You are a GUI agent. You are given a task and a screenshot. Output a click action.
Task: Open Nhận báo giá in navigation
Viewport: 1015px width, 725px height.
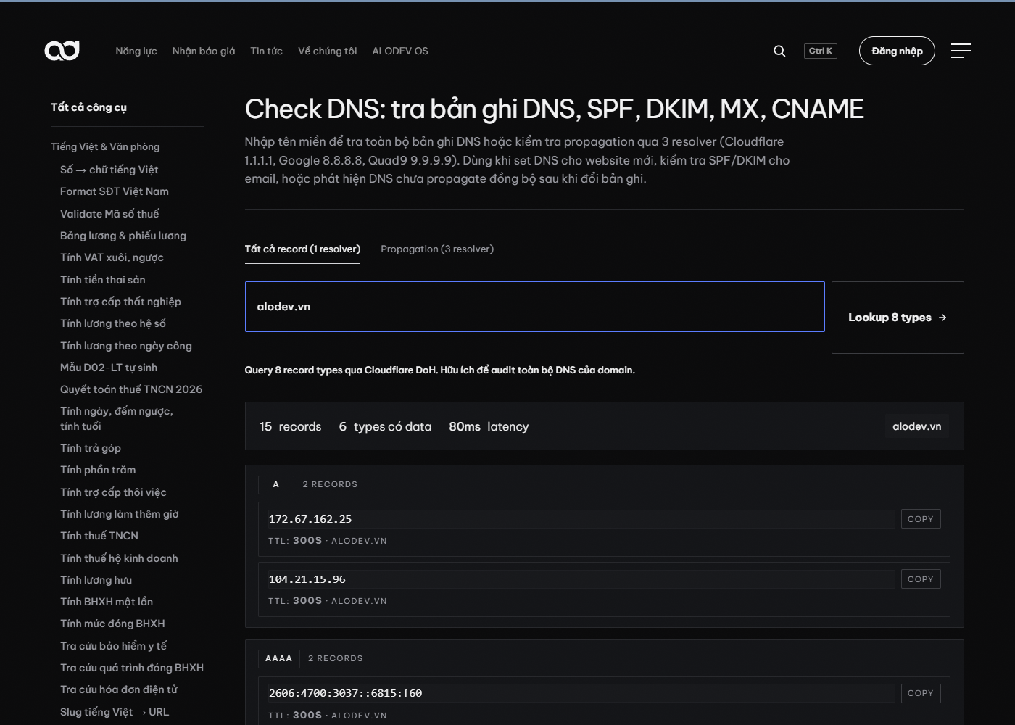click(204, 51)
